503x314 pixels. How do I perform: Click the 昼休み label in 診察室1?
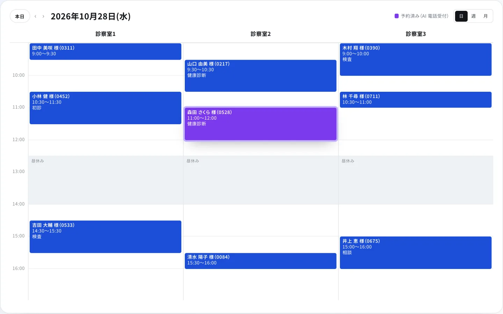pos(38,161)
